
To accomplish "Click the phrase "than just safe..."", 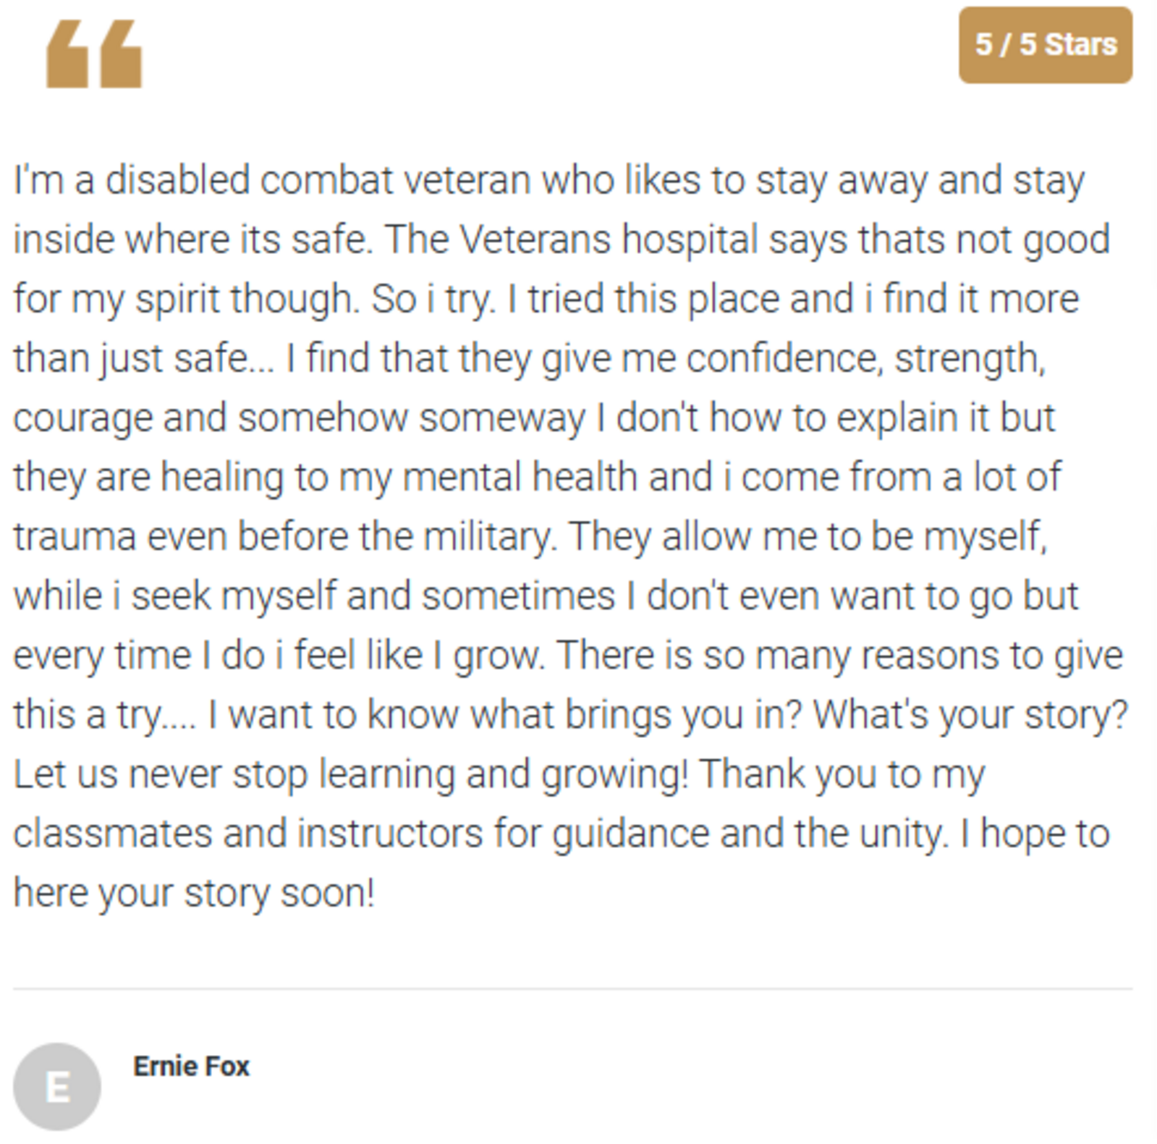I will coord(143,358).
